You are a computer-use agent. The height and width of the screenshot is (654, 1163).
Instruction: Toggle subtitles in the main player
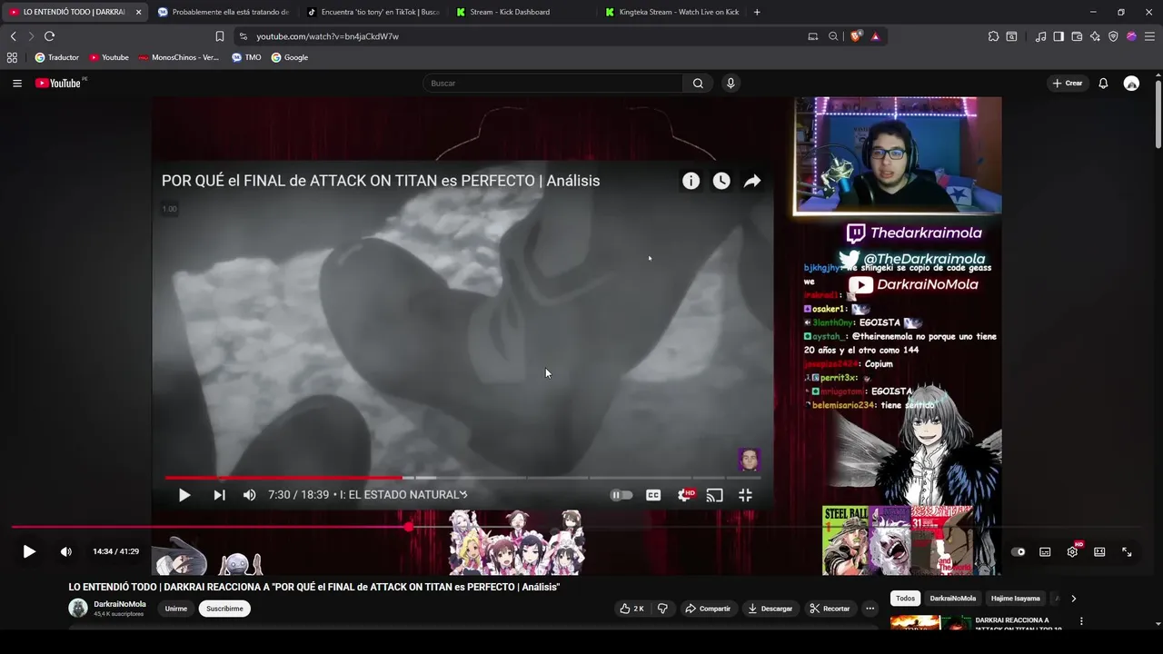click(1045, 551)
